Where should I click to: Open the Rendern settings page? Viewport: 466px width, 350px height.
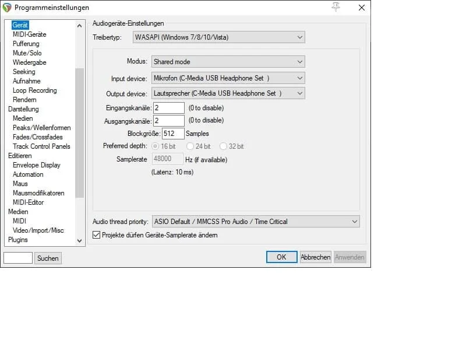coord(24,100)
